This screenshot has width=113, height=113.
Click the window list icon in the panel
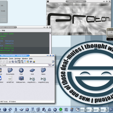click(x=77, y=110)
